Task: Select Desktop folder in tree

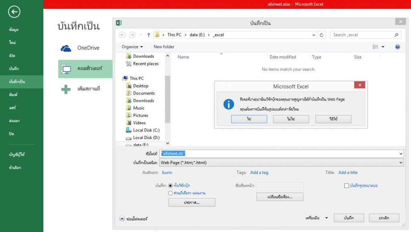Action: [x=140, y=86]
